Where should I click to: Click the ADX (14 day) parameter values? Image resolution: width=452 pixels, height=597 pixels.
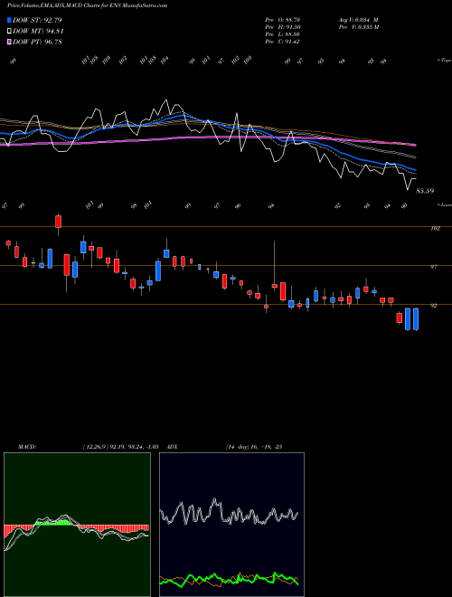(254, 447)
